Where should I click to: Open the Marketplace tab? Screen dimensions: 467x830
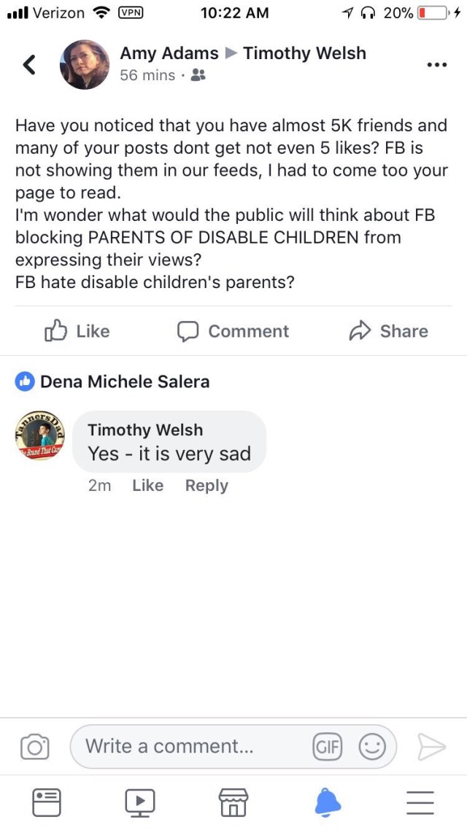(233, 802)
